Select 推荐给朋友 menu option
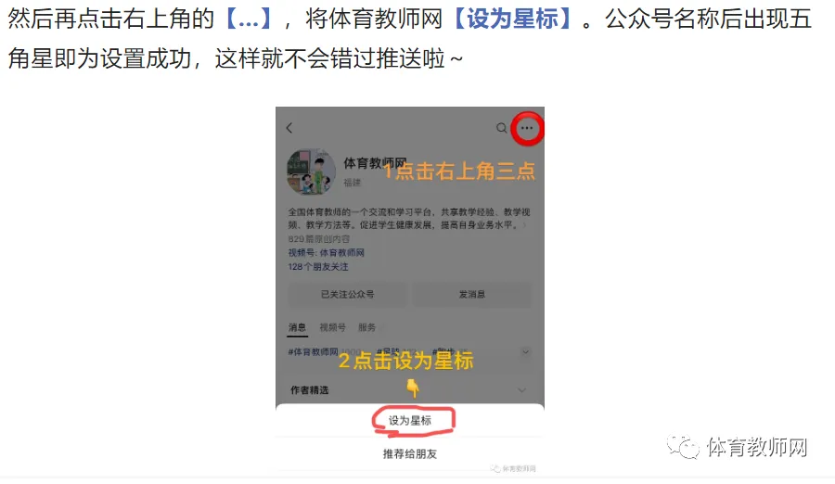 410,453
